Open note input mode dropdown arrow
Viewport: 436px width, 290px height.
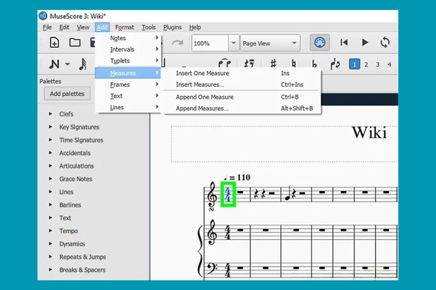pos(67,64)
